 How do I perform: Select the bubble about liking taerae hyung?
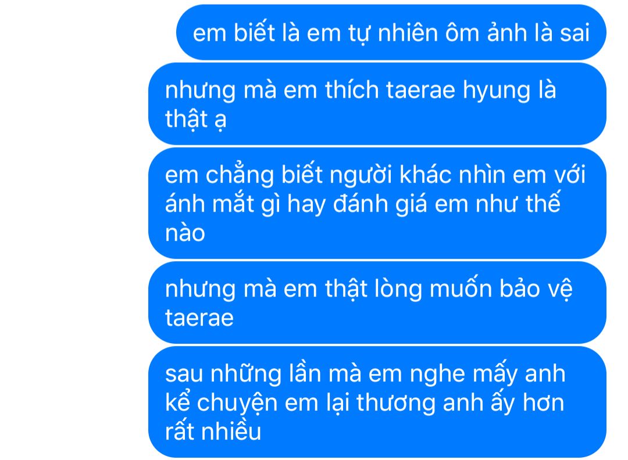pyautogui.click(x=377, y=104)
